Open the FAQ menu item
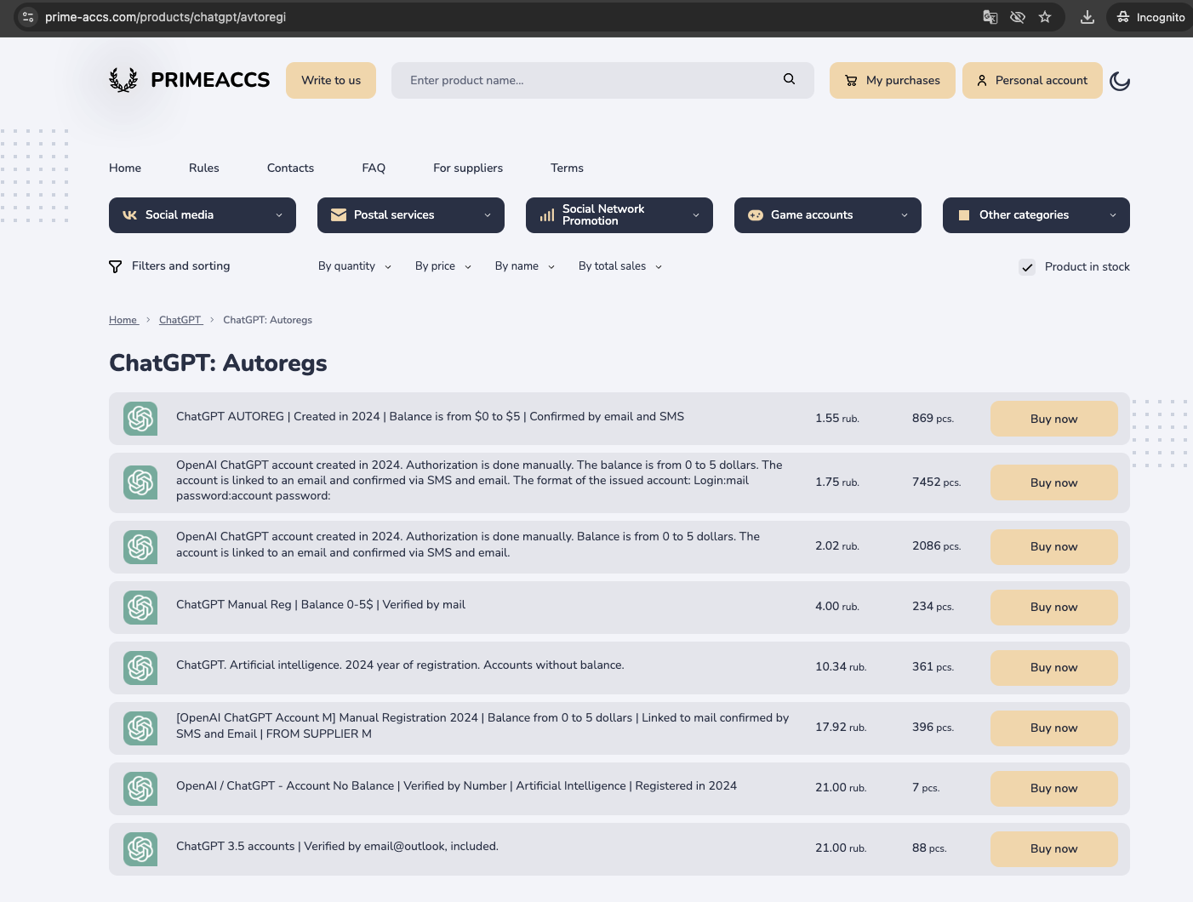 click(x=374, y=168)
